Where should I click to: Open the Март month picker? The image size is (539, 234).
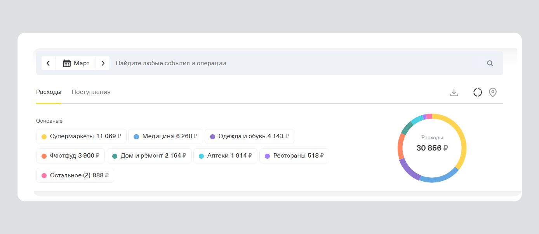(x=76, y=63)
